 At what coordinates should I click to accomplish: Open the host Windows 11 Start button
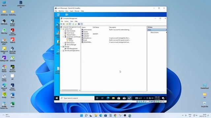[x=81, y=115]
